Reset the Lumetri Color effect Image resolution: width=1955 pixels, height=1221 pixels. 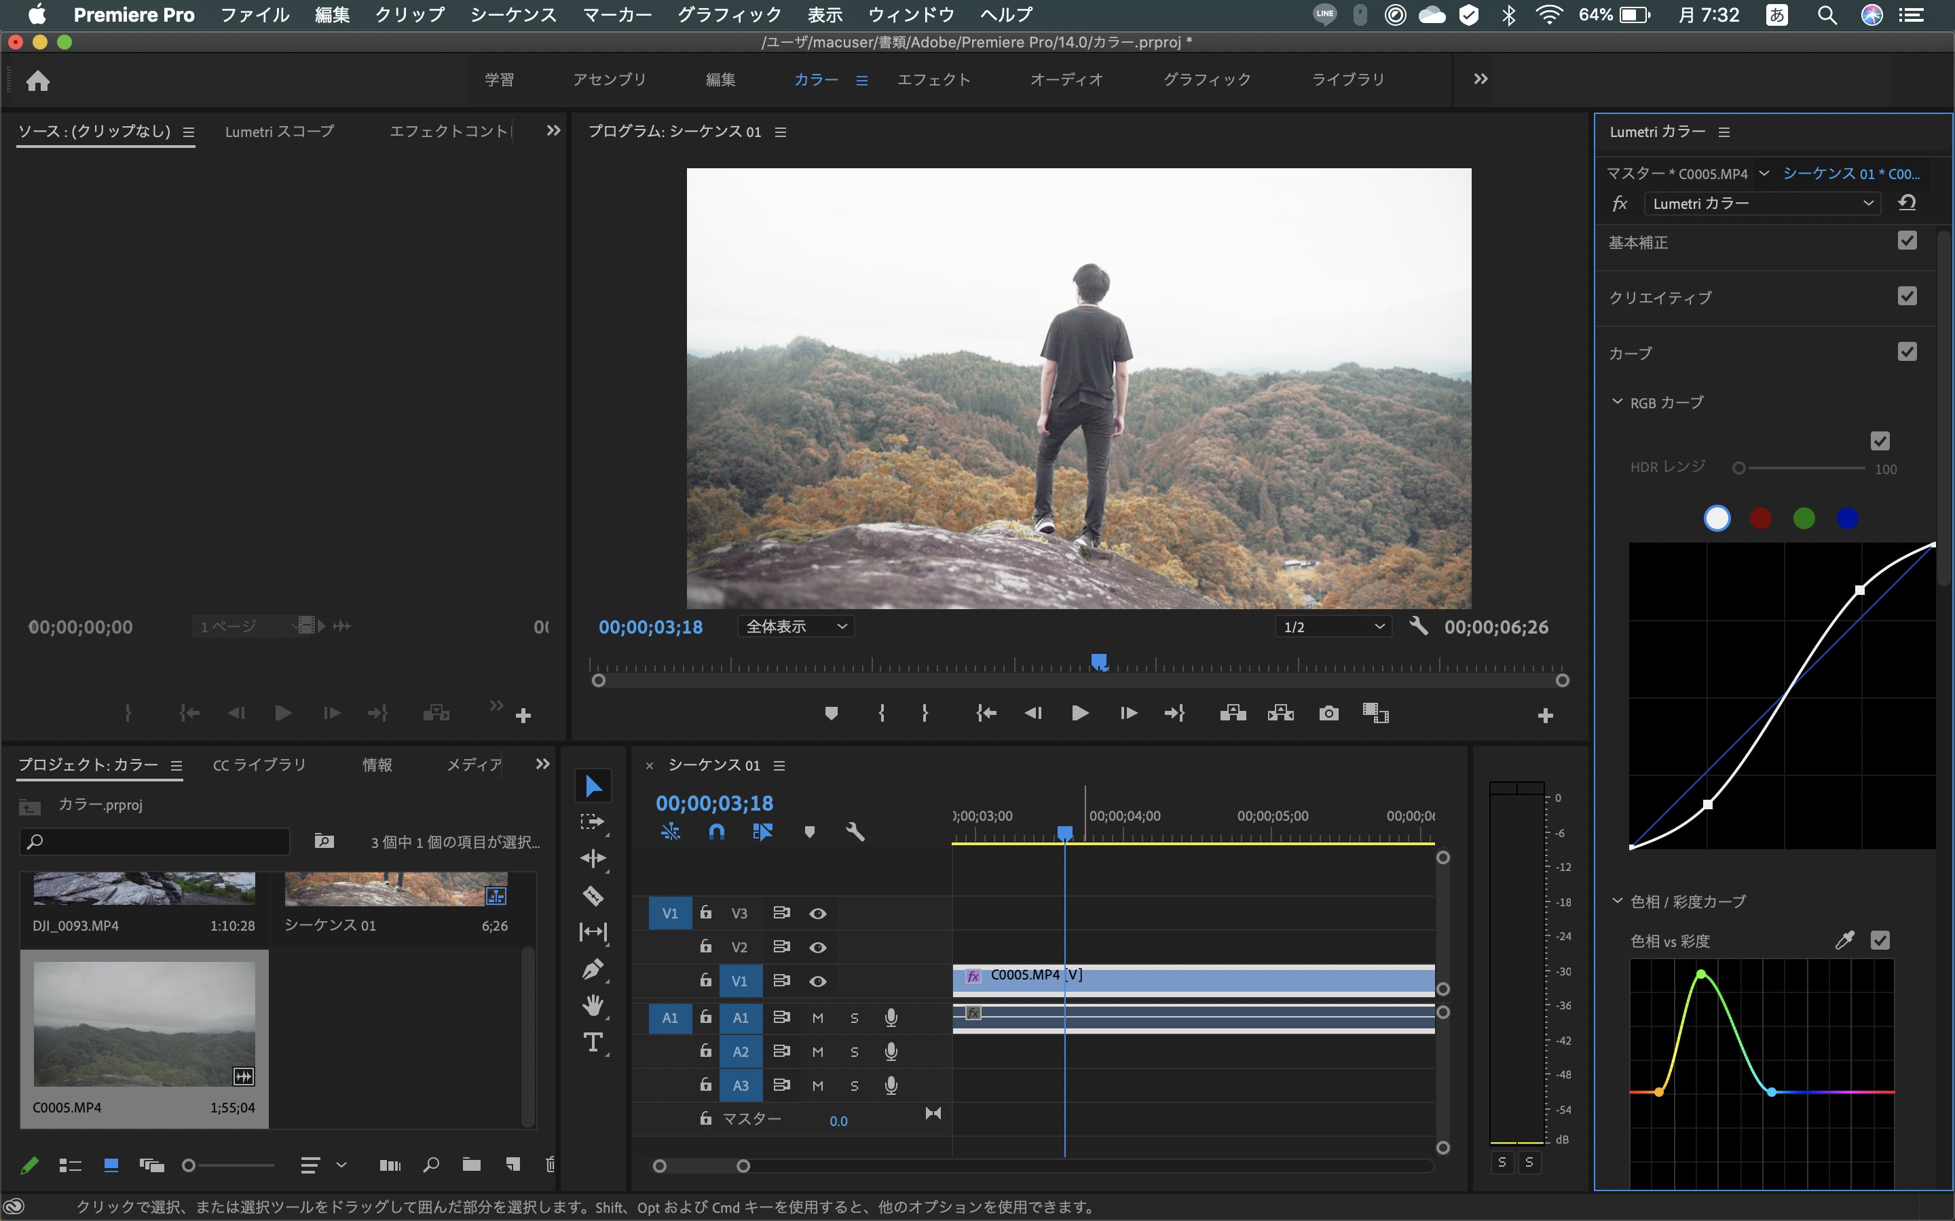coord(1907,203)
